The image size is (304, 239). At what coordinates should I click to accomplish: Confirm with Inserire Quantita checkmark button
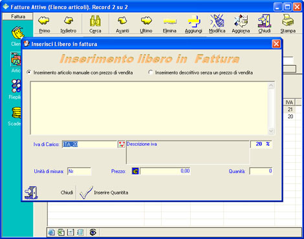104,192
